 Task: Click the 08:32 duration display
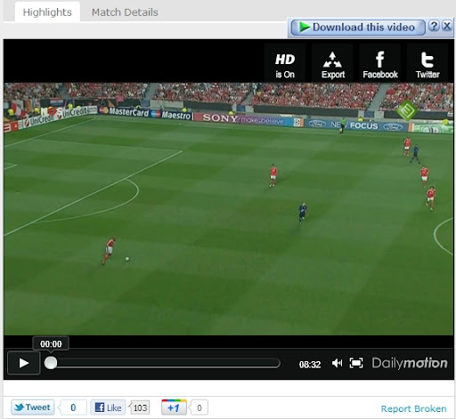pyautogui.click(x=310, y=365)
